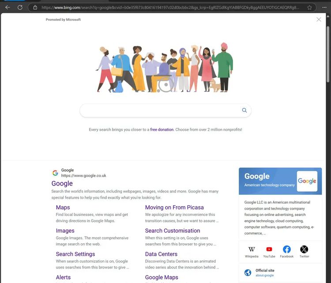
Task: Open the Images sublink
Action: click(x=65, y=230)
